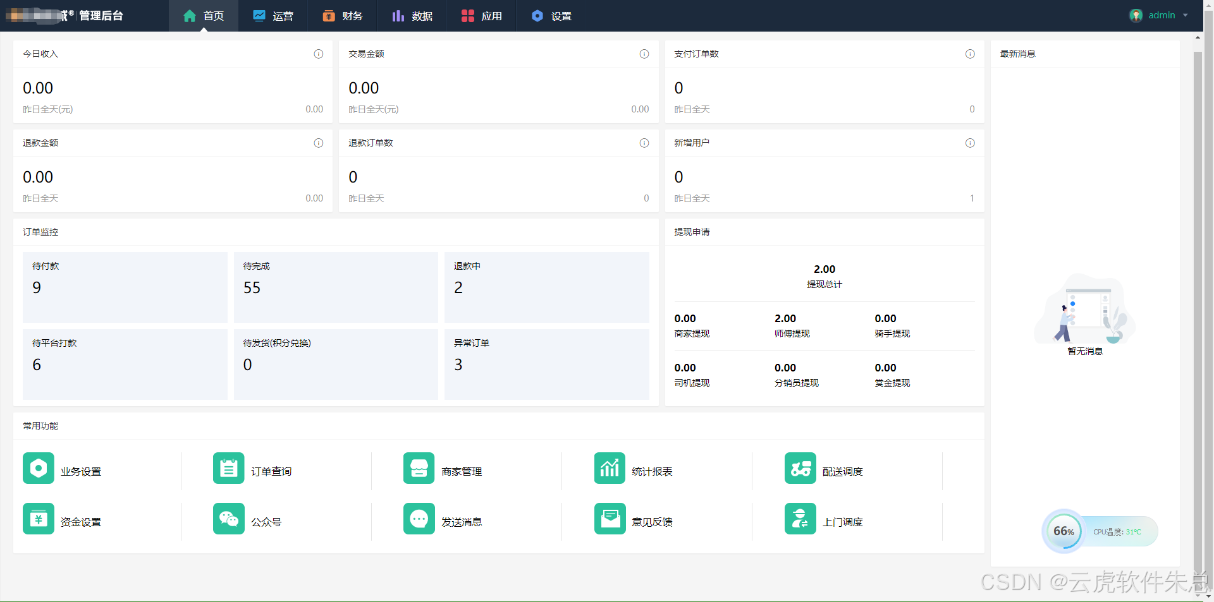Image resolution: width=1214 pixels, height=602 pixels.
Task: Open the 统计报表 chart icon
Action: 610,468
